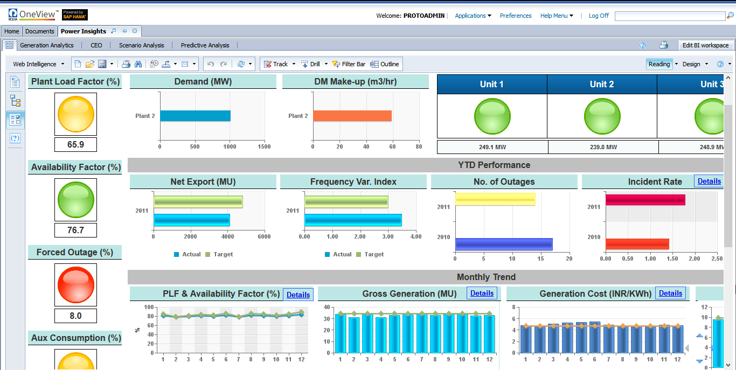Image resolution: width=736 pixels, height=370 pixels.
Task: Expand the Send email dropdown arrow
Action: tap(194, 64)
